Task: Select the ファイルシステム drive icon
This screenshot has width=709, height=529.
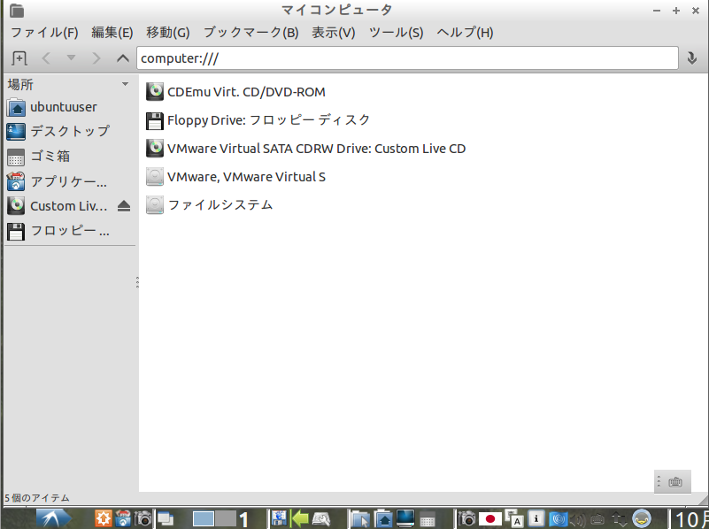Action: coord(155,205)
